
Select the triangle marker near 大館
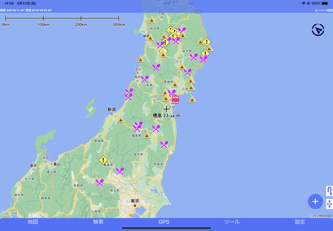(x=152, y=20)
